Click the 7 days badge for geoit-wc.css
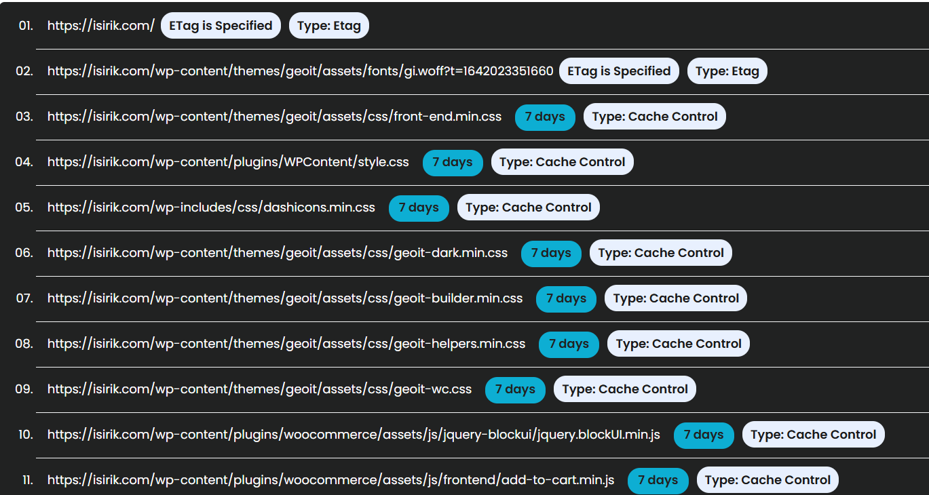This screenshot has height=495, width=929. click(515, 389)
